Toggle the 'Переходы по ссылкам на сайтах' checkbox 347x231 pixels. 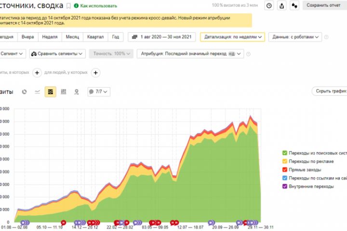point(285,178)
